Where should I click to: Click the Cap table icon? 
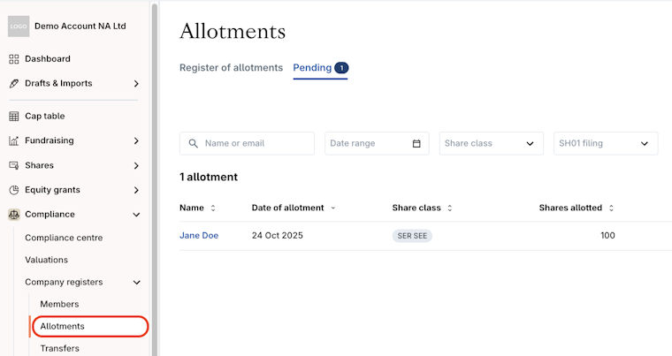pyautogui.click(x=14, y=117)
